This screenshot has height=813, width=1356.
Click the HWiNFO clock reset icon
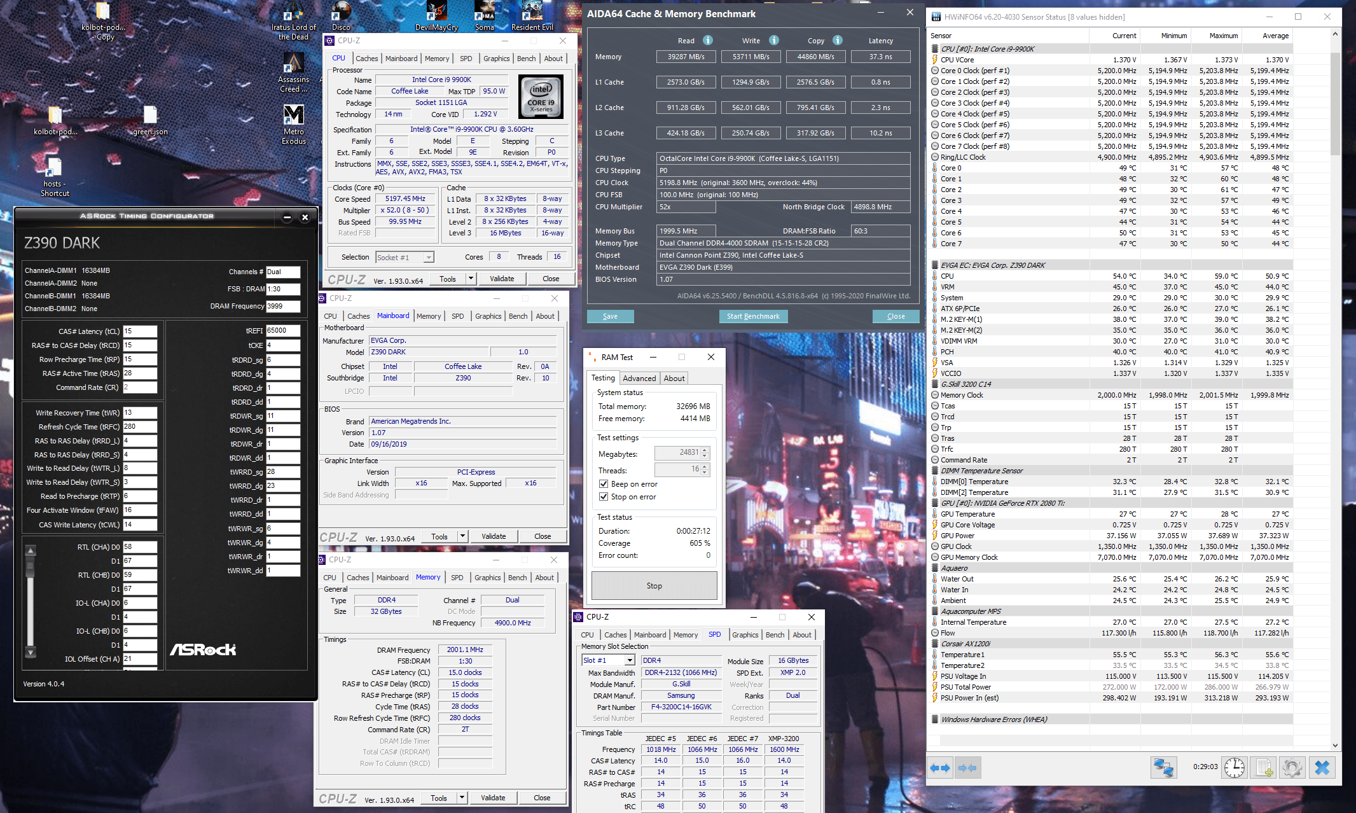[x=1234, y=768]
